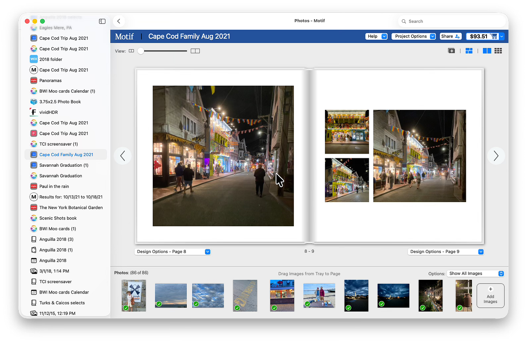Select Savannah Graduation (1) project in sidebar

(x=64, y=165)
